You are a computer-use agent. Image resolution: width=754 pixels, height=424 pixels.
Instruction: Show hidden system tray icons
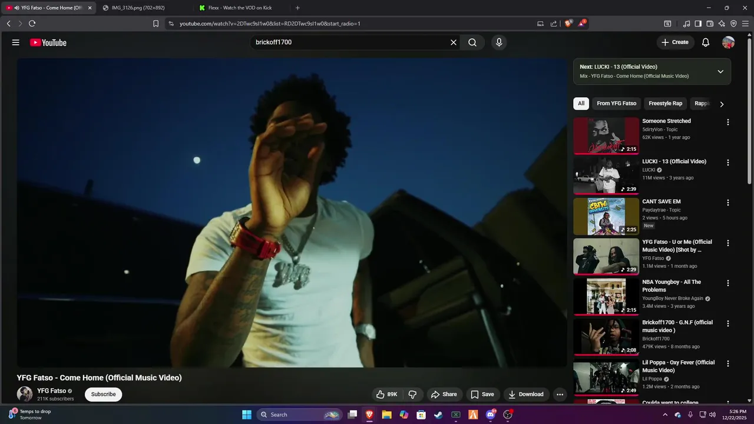665,415
